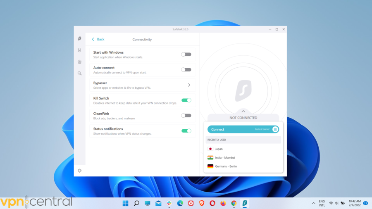Screen dimensions: 372x209
Task: Enable the Start with Windows toggle
Action: click(x=186, y=55)
